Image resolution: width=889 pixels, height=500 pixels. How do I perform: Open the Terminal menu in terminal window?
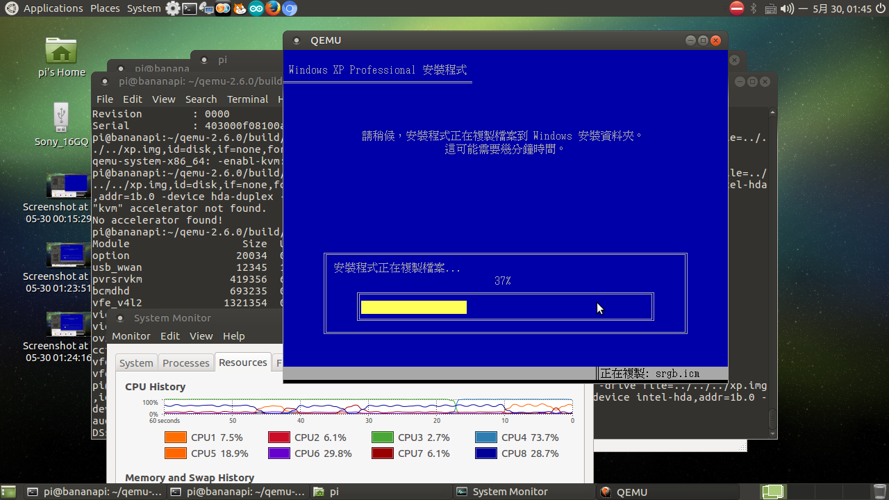coord(247,99)
